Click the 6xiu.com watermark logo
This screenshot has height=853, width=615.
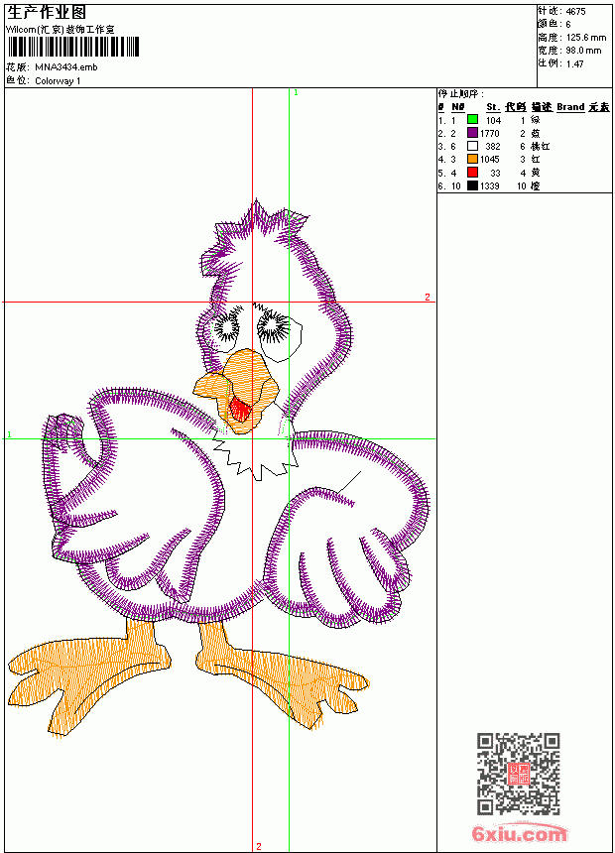coord(519,833)
